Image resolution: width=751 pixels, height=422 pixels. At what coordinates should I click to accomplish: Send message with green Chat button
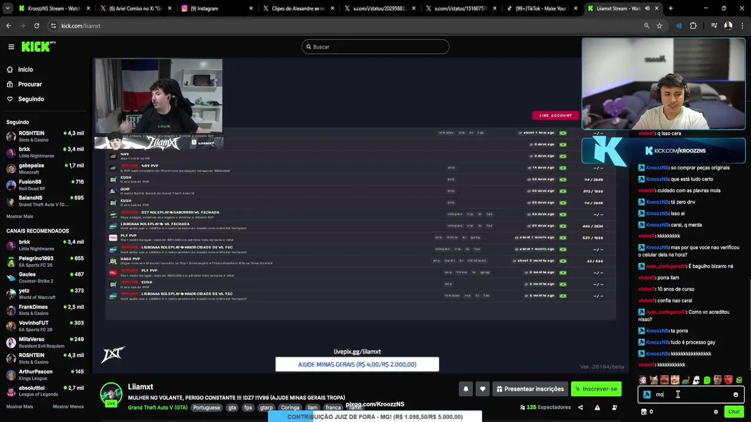[734, 412]
